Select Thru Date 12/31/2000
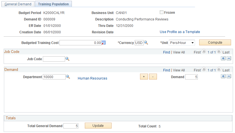Viewport: 235px width, 133px height. click(125, 25)
